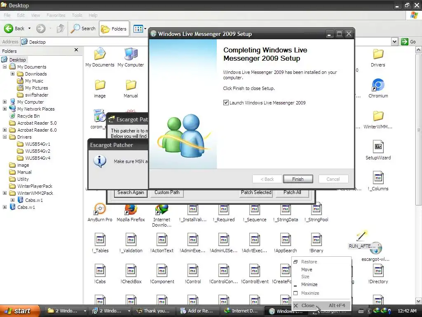Image resolution: width=422 pixels, height=317 pixels.
Task: Expand My Network Places tree node
Action: point(5,109)
